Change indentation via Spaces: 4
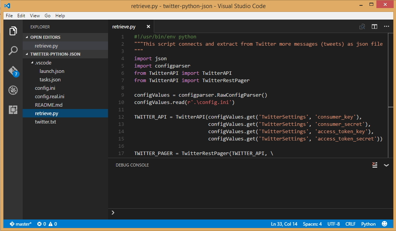Screen dimensions: 396x231 pyautogui.click(x=313, y=224)
